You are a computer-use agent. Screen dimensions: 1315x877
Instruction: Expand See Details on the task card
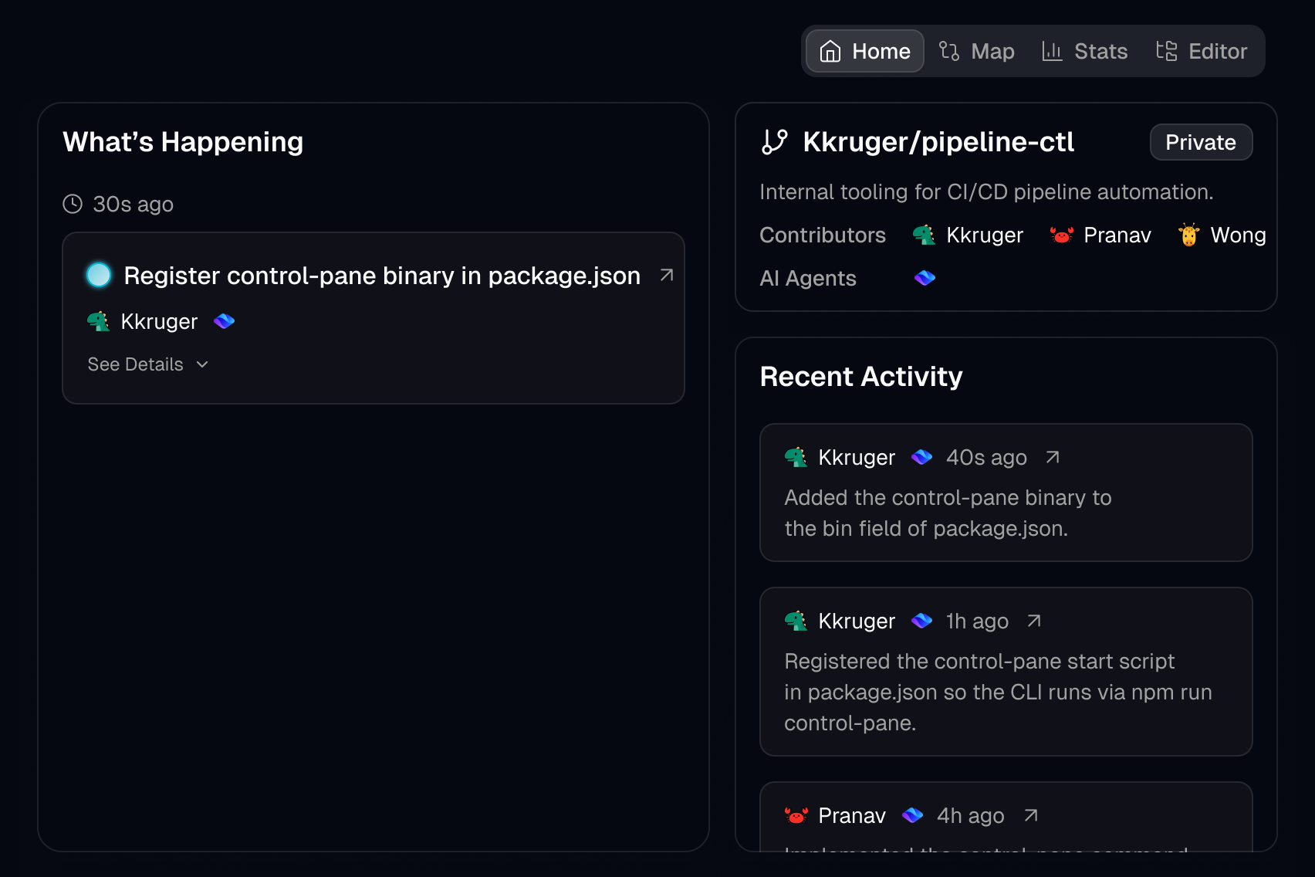tap(148, 364)
